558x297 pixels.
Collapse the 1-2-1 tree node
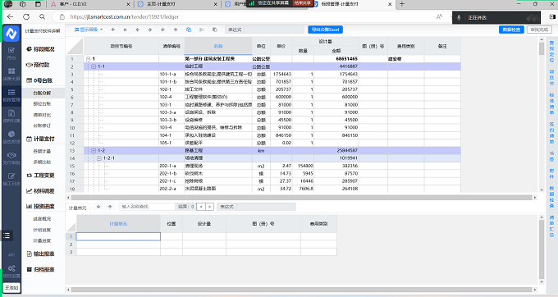point(99,158)
